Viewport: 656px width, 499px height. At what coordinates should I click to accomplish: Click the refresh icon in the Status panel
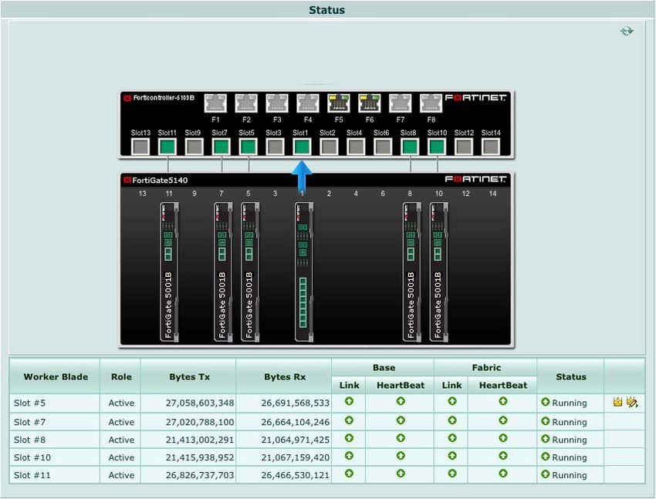tap(627, 31)
